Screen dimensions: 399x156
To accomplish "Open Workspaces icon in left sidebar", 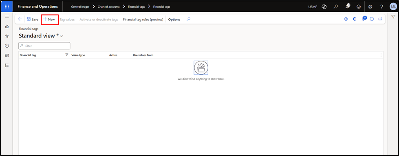I will coord(7,55).
